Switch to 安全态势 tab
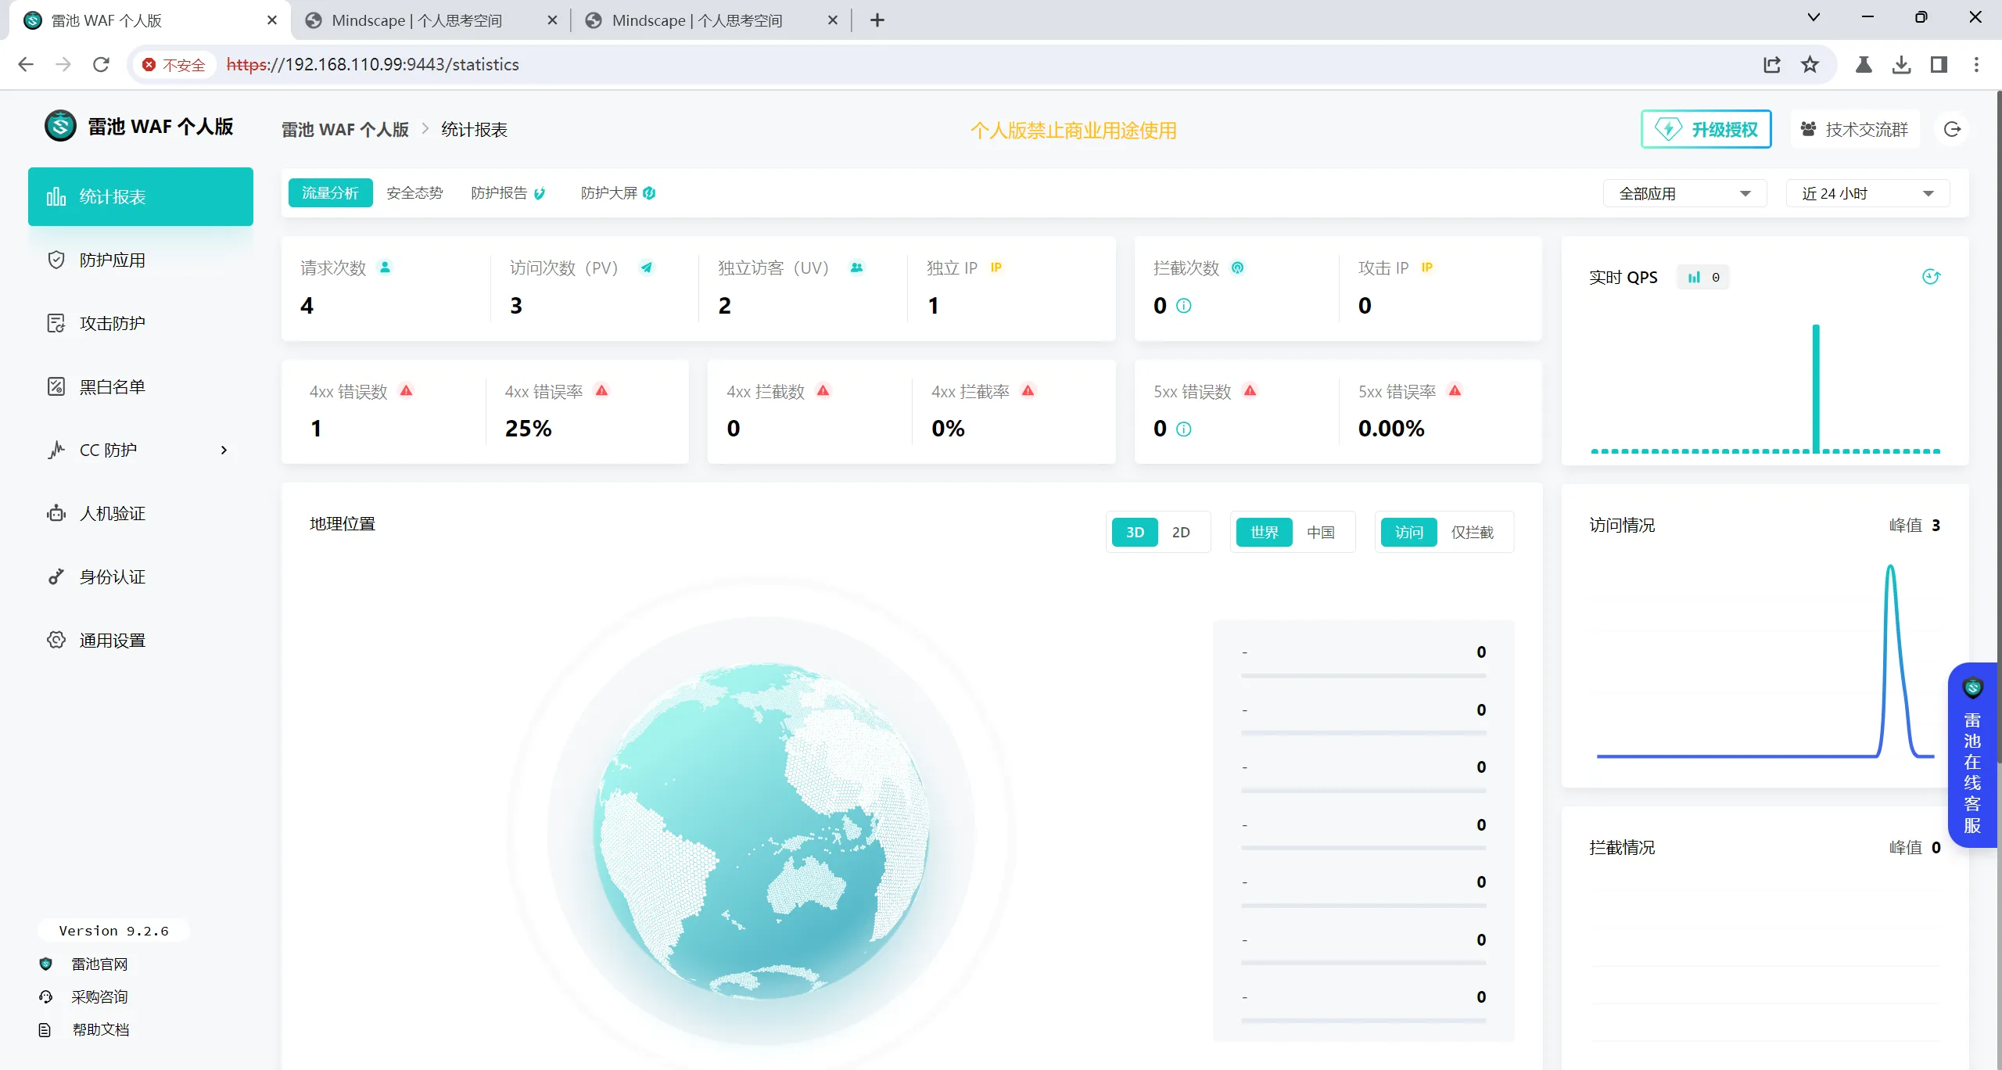This screenshot has height=1070, width=2002. click(414, 192)
